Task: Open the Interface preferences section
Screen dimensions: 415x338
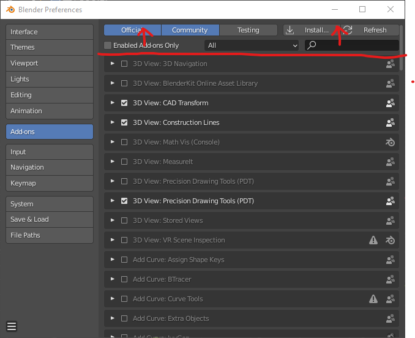Action: (x=50, y=32)
